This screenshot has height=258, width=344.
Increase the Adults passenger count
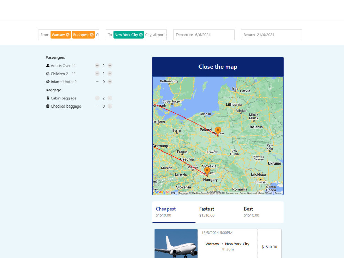110,66
